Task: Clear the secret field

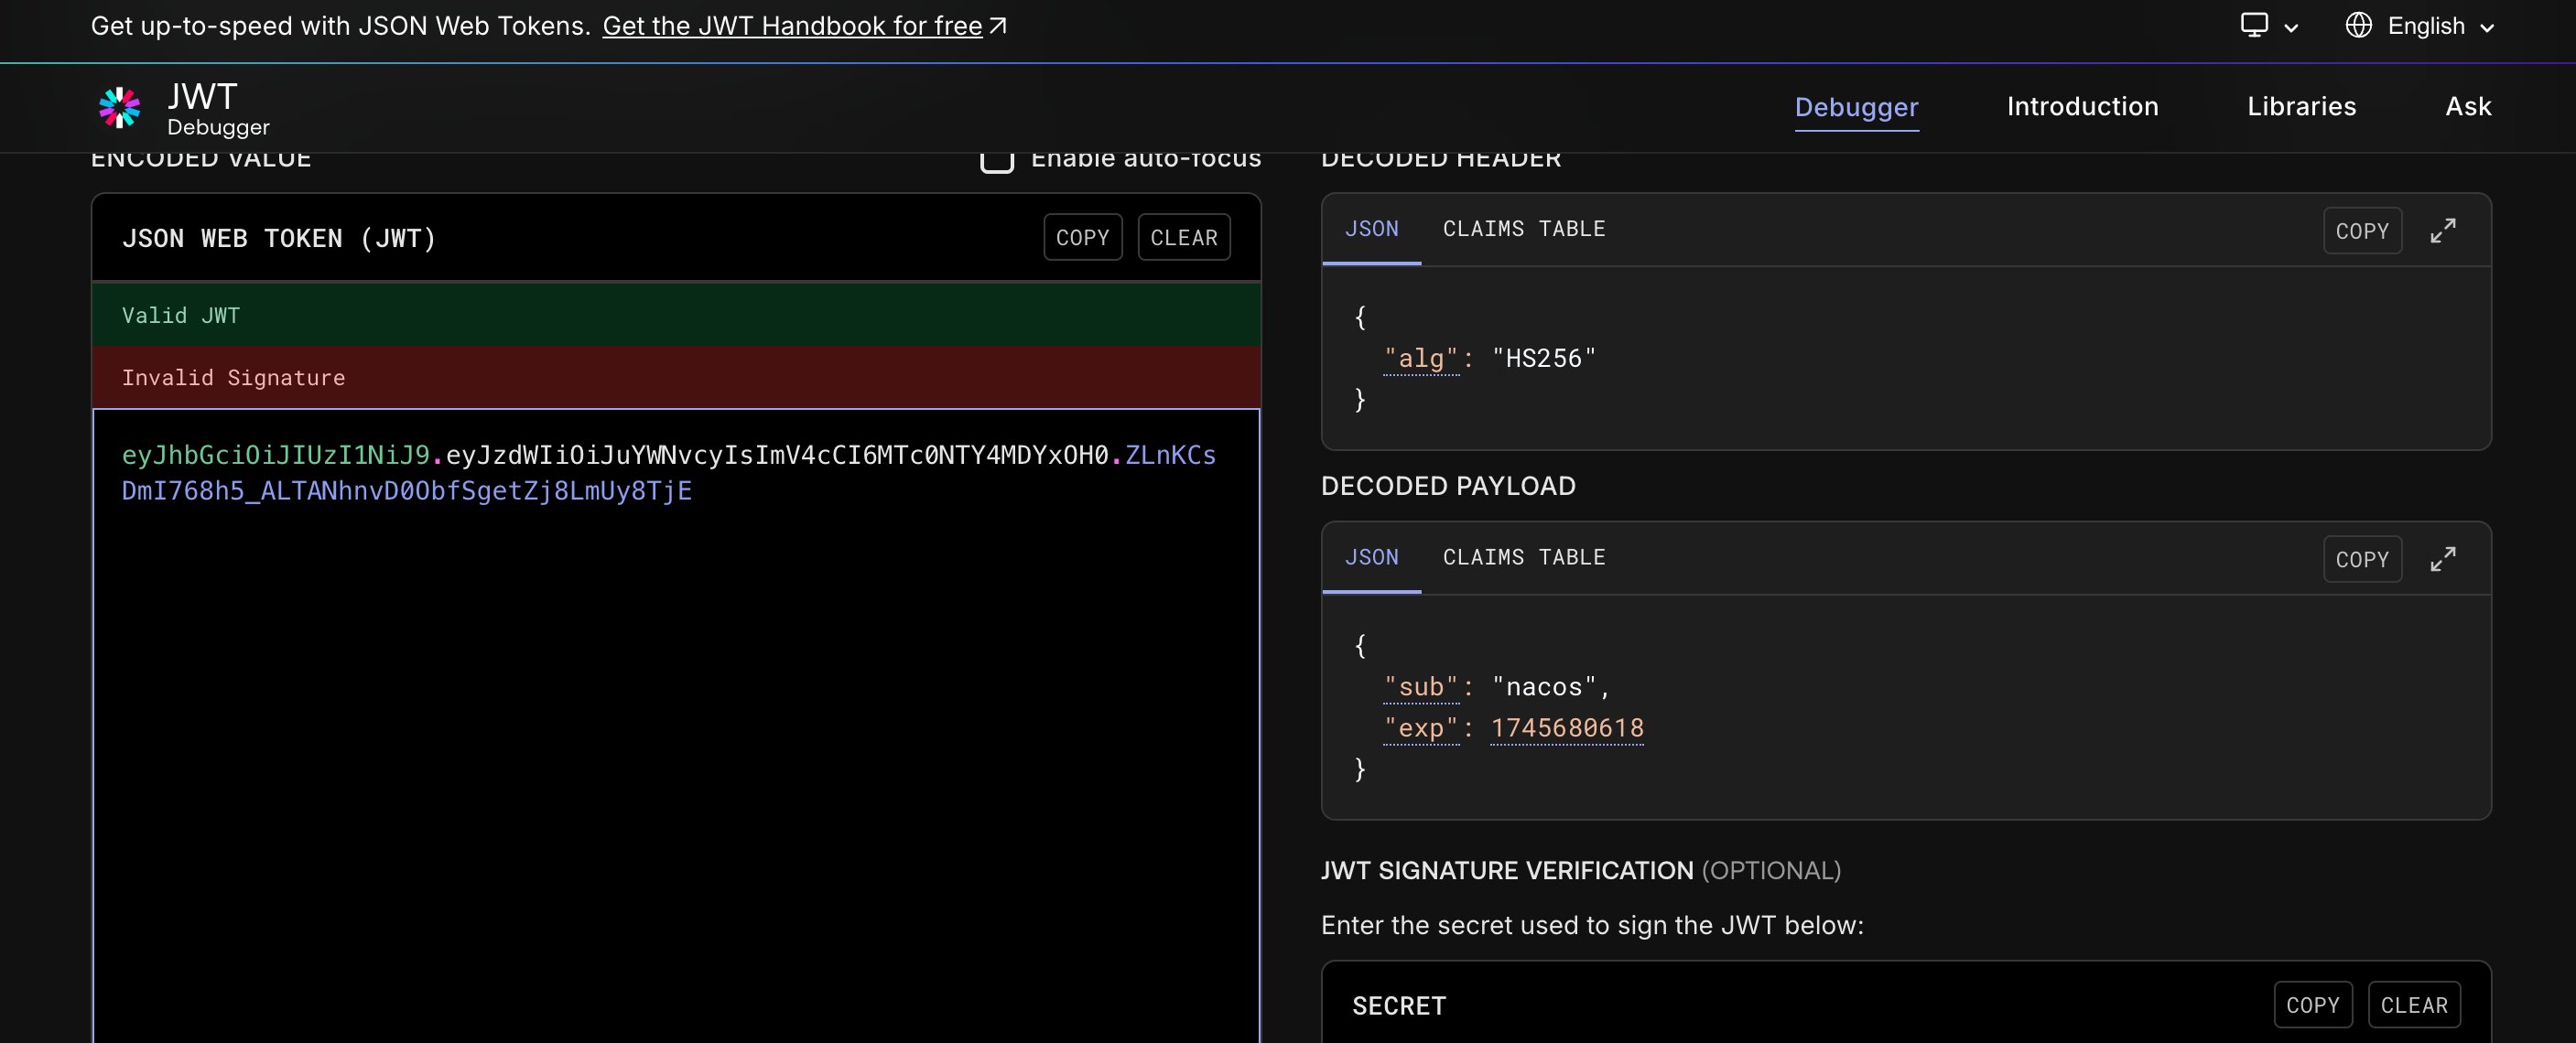Action: coord(2413,1005)
